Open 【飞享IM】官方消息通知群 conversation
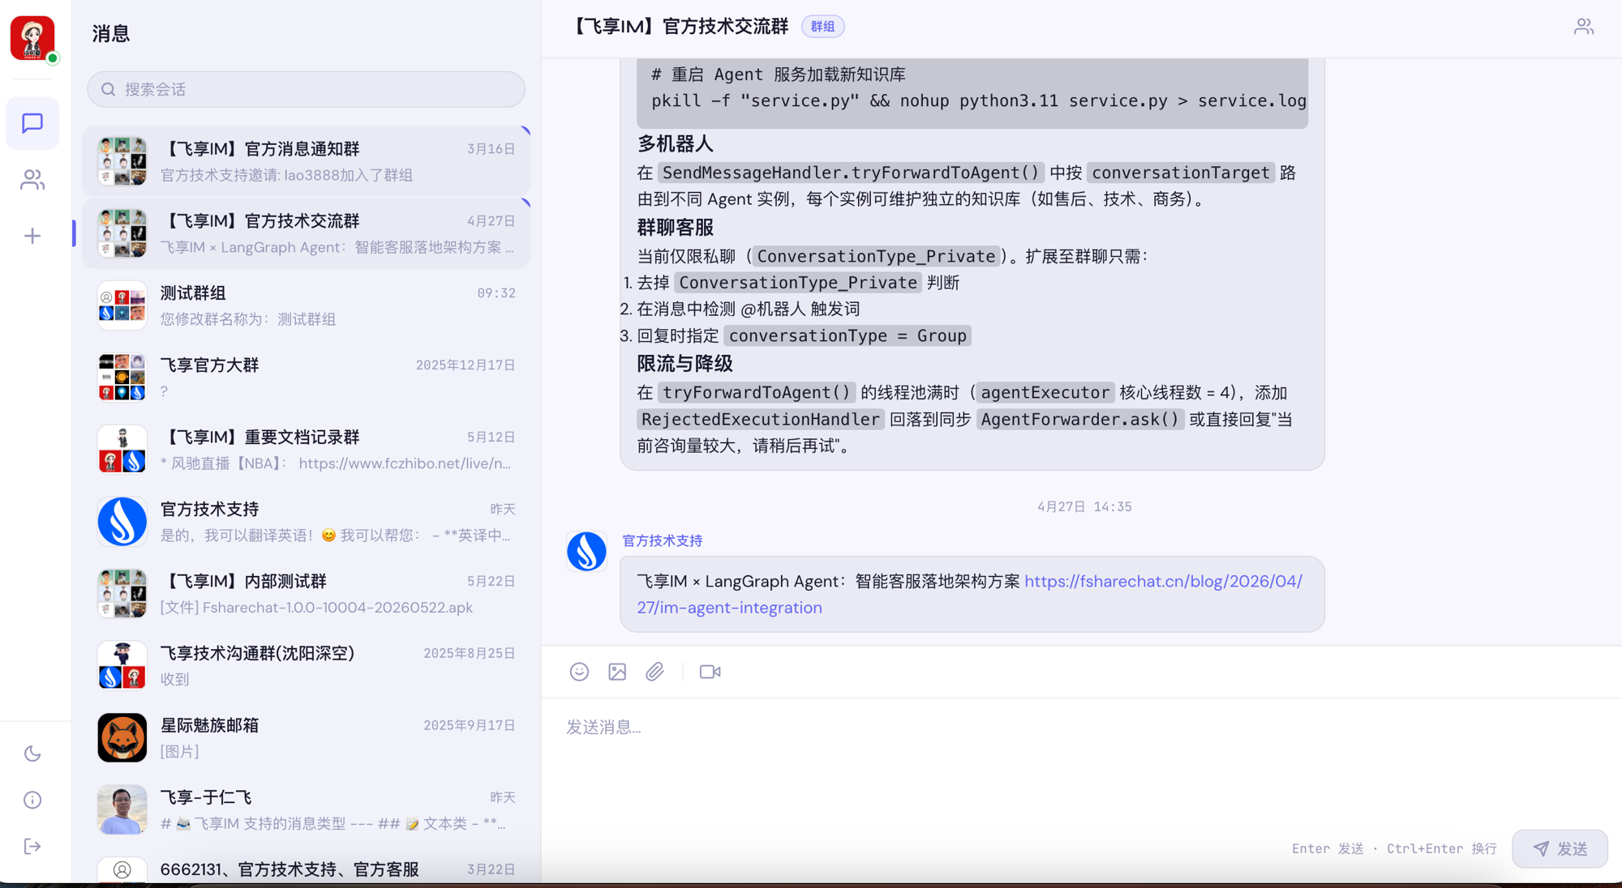Viewport: 1622px width, 888px height. [x=306, y=161]
